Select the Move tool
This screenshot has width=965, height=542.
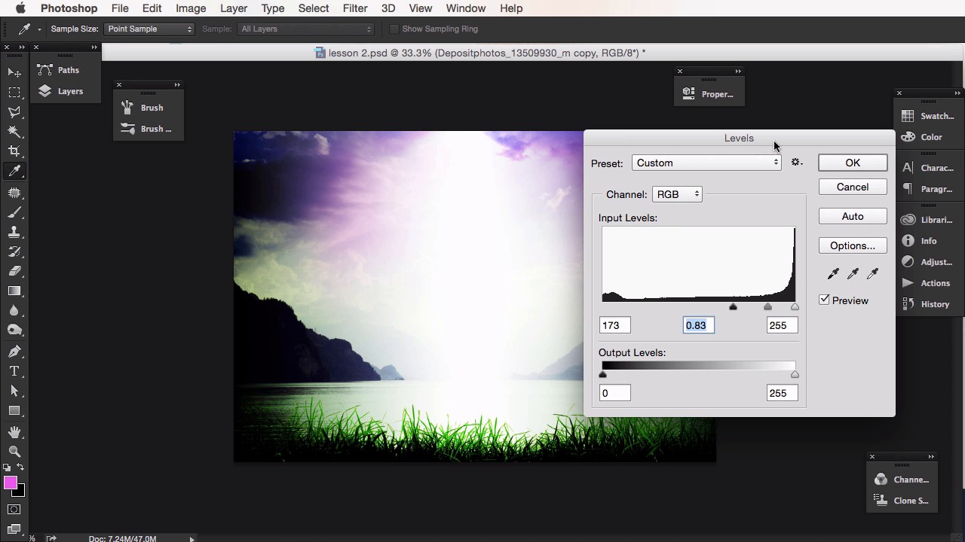click(14, 72)
